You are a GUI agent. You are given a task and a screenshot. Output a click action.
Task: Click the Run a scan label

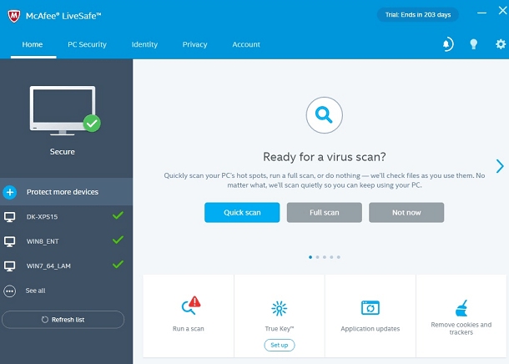pos(189,329)
